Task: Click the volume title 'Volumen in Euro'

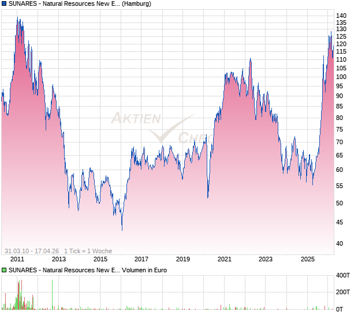Action: click(144, 270)
